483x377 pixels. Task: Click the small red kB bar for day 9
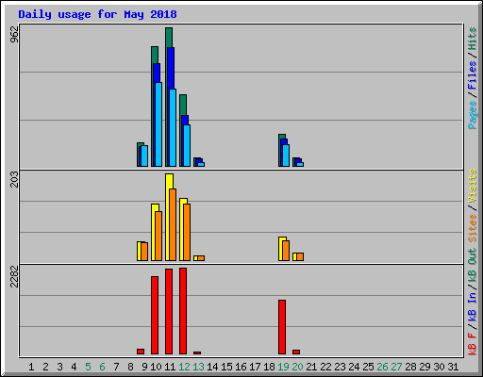coord(141,352)
